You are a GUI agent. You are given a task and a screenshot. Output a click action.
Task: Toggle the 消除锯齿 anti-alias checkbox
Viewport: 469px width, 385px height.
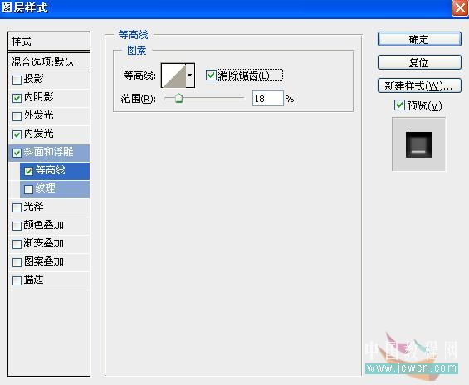[x=211, y=75]
